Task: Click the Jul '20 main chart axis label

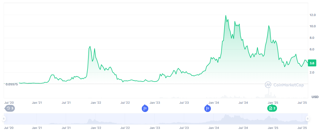Action: (9, 103)
